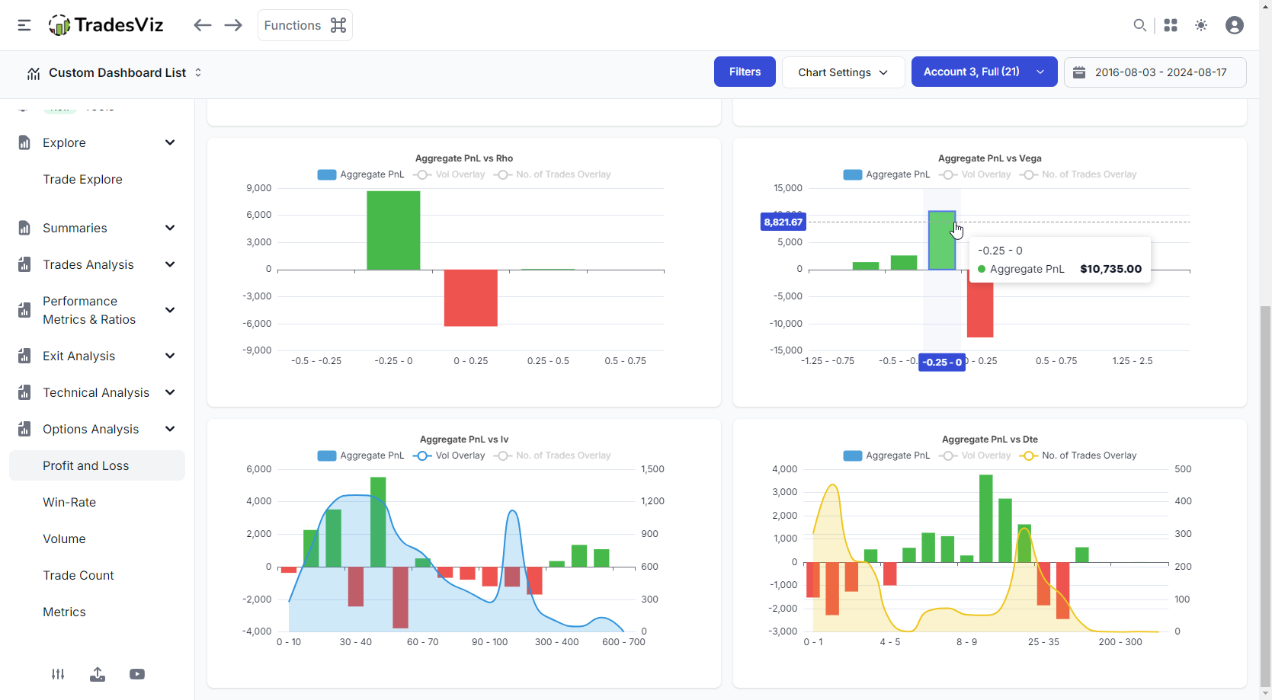This screenshot has height=700, width=1272.
Task: Toggle Vol Overlay legend in Iv chart
Action: (449, 455)
